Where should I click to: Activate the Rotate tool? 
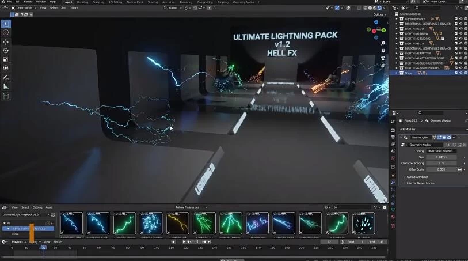click(x=6, y=51)
